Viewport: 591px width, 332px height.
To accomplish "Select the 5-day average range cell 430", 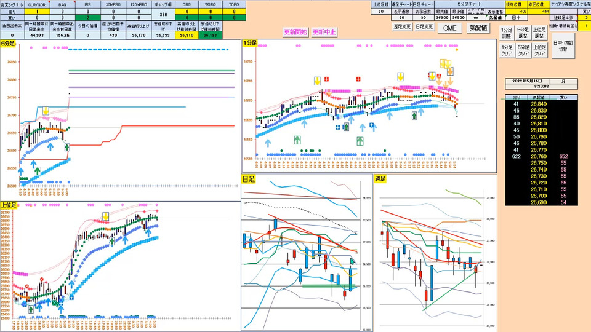I will click(113, 36).
